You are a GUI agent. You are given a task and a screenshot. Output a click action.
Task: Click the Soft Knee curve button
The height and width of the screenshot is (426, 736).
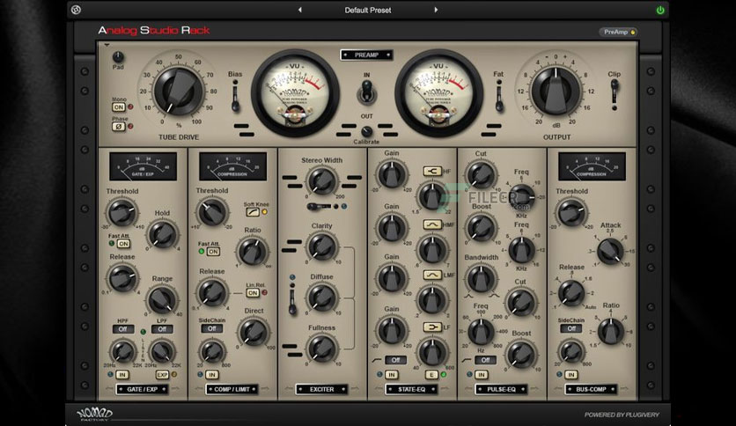point(253,212)
